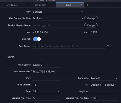Viewport: 121px width, 103px height.
Task: Switch to the Development target tab
Action: (12, 5)
